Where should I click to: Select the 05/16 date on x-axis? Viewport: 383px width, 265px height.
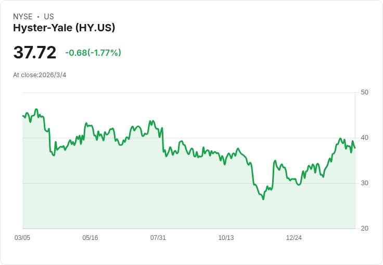coord(90,238)
